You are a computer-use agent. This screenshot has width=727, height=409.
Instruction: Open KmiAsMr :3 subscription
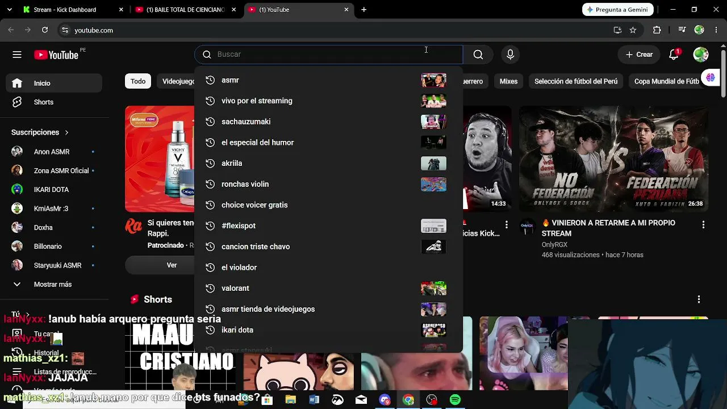[x=55, y=208]
